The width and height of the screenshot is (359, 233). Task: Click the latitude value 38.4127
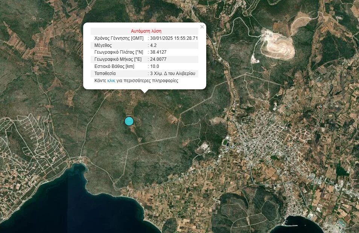[x=158, y=52]
